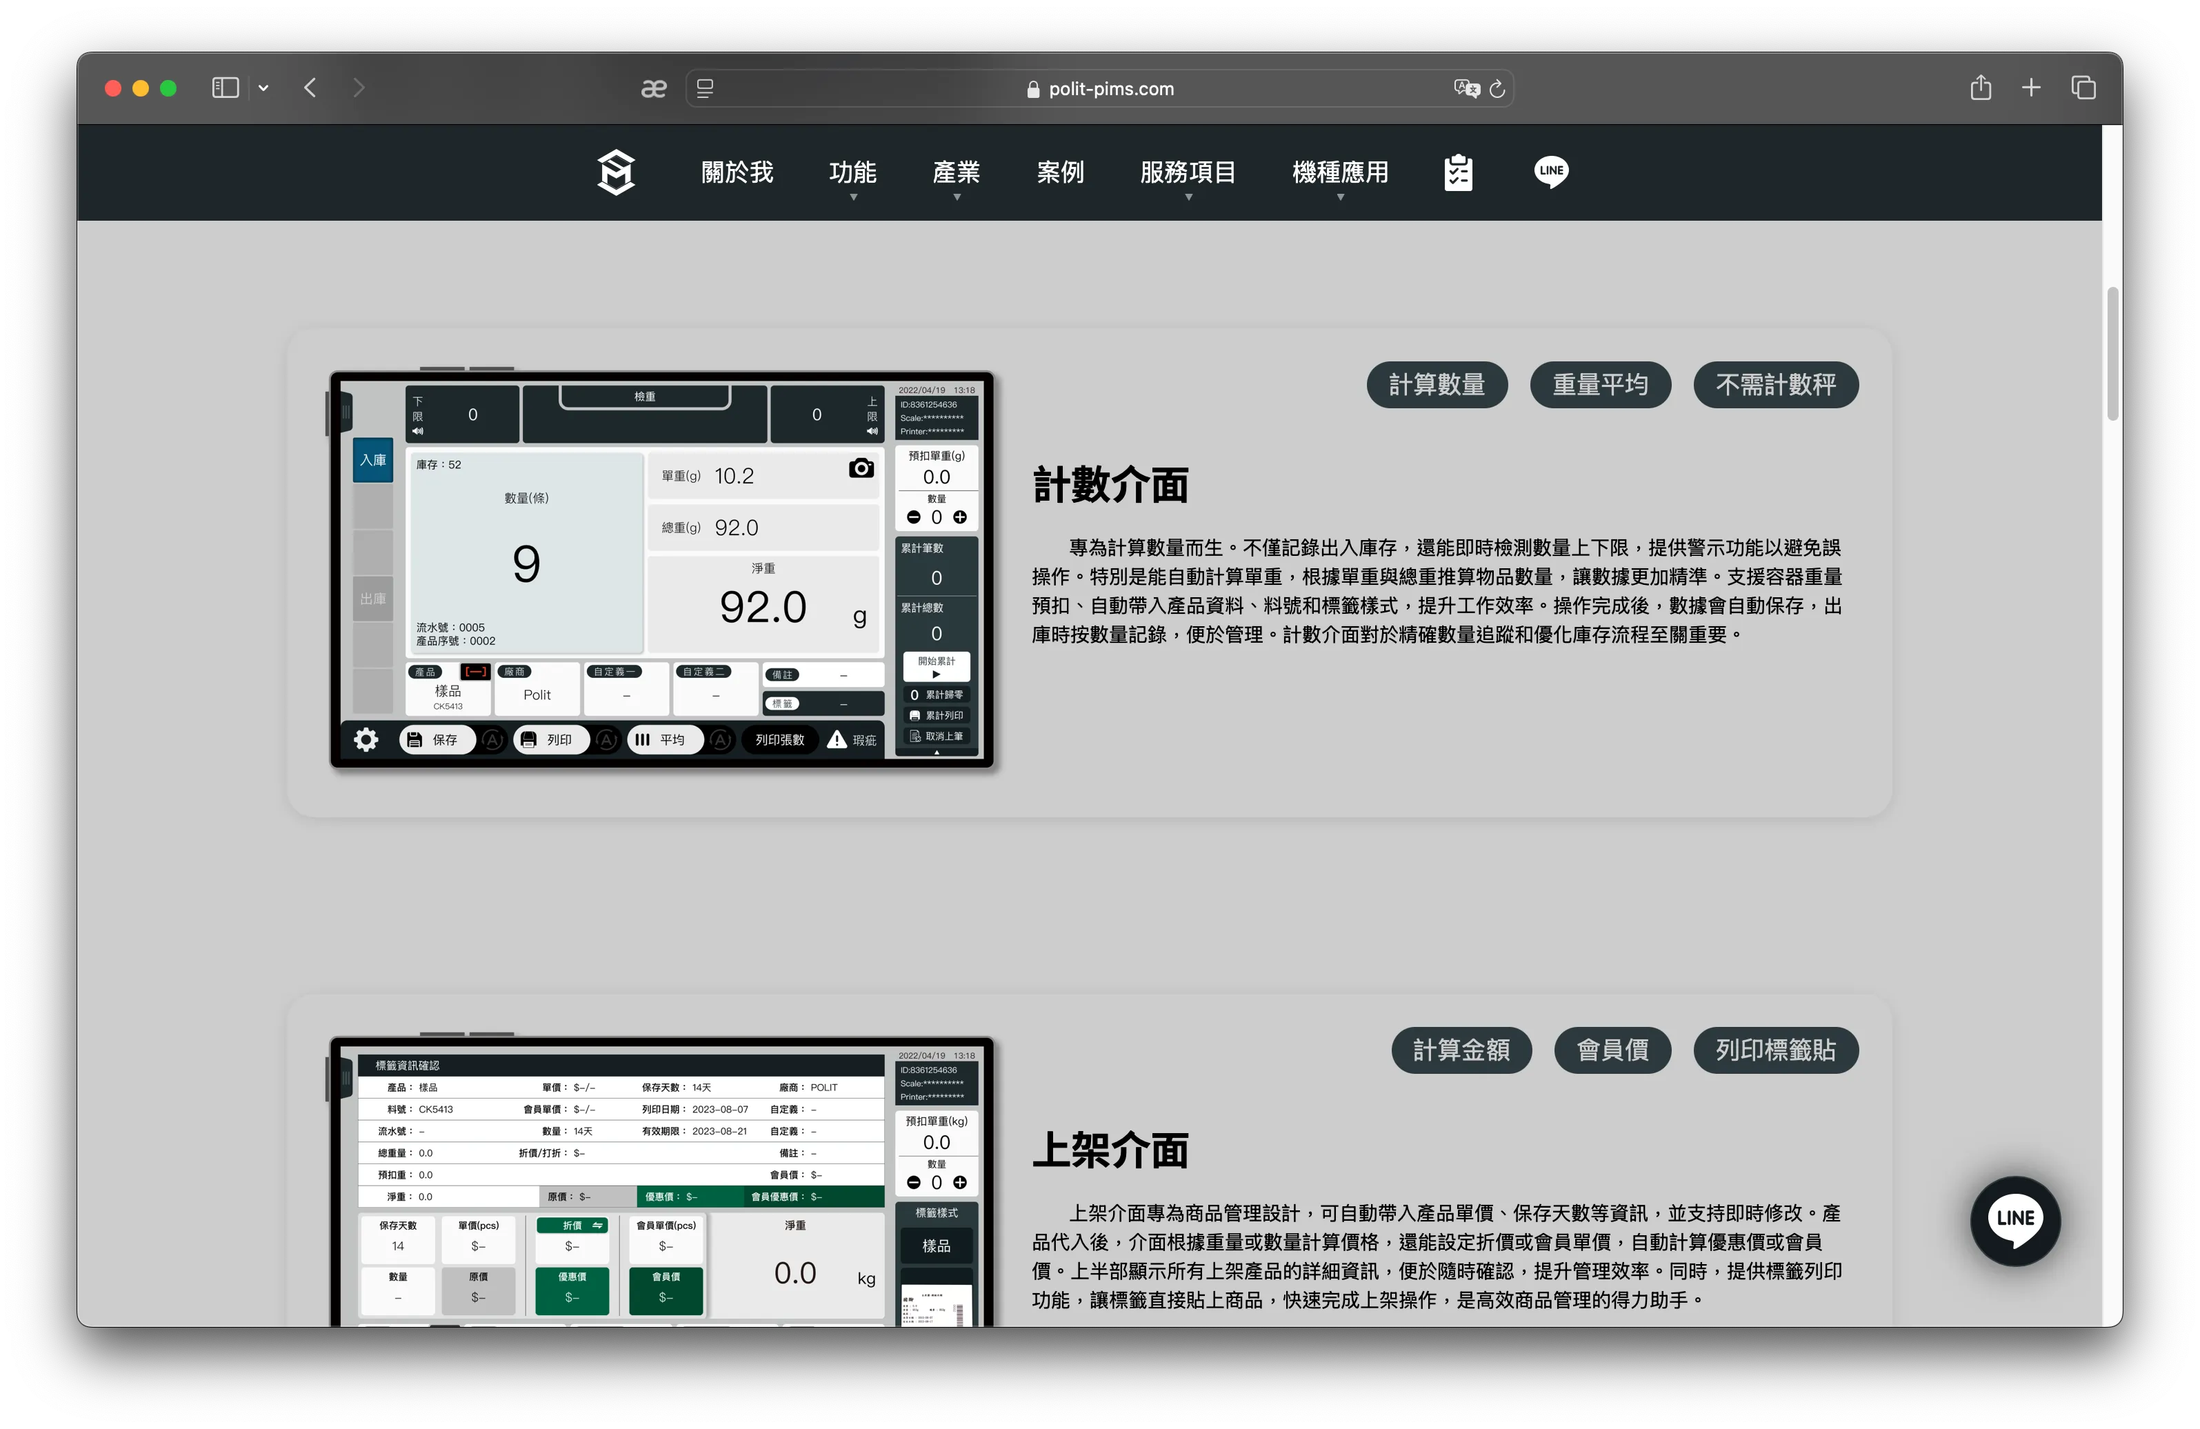Viewport: 2200px width, 1429px height.
Task: Click the 重量平均 tag
Action: tap(1600, 385)
